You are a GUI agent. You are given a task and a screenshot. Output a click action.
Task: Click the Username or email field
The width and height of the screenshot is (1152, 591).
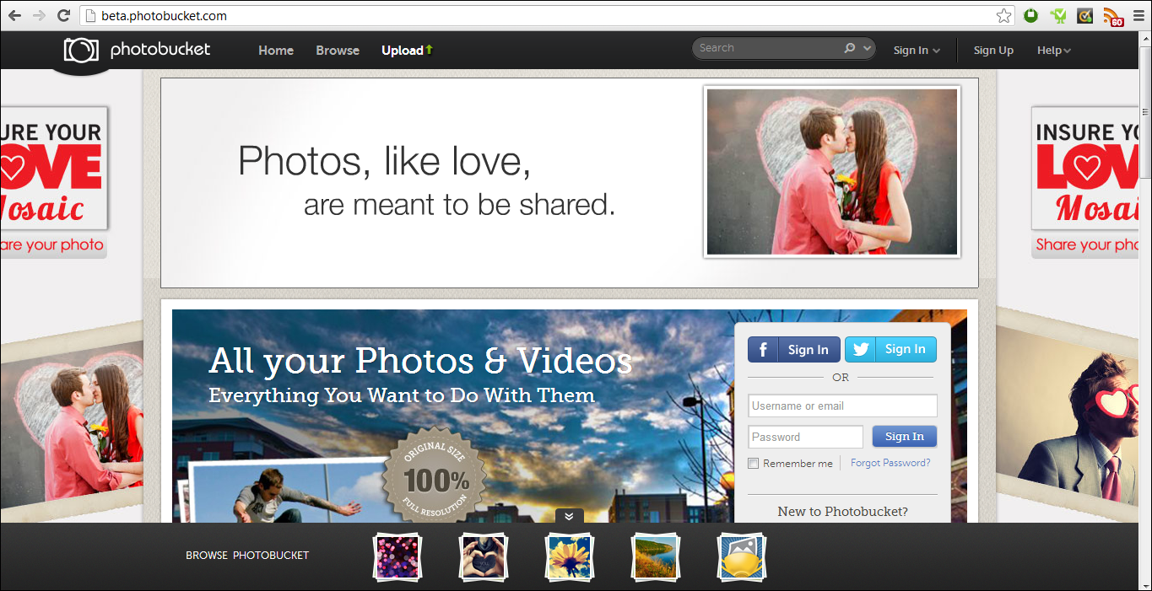pyautogui.click(x=842, y=406)
